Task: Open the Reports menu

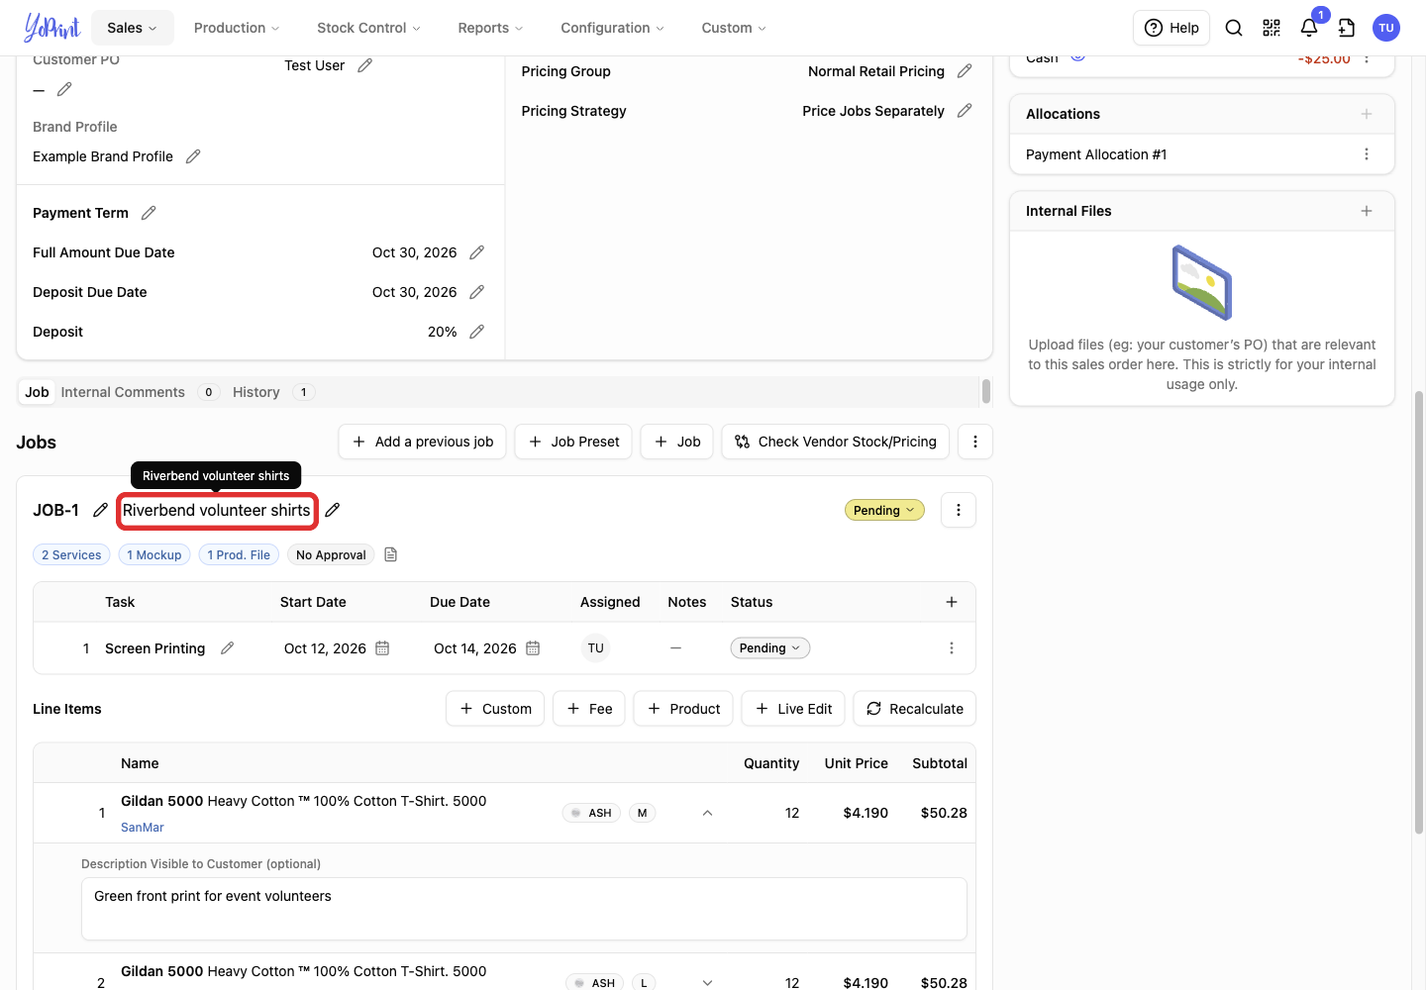Action: (490, 28)
